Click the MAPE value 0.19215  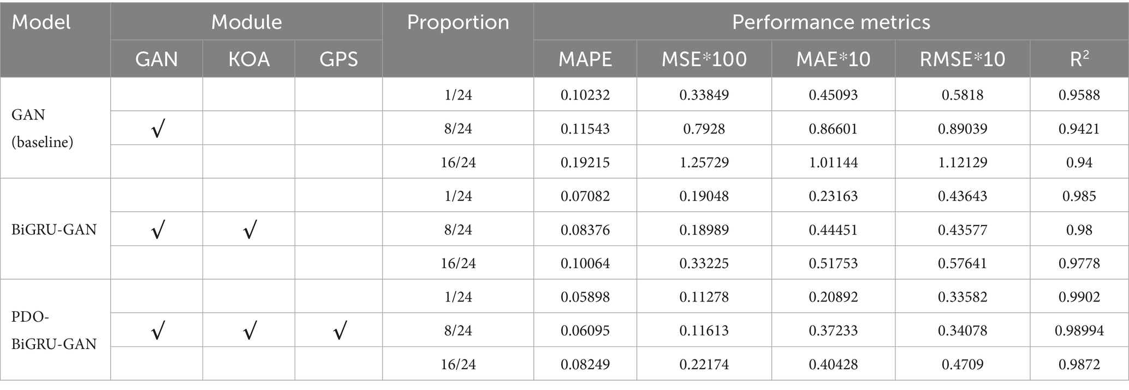click(x=585, y=162)
